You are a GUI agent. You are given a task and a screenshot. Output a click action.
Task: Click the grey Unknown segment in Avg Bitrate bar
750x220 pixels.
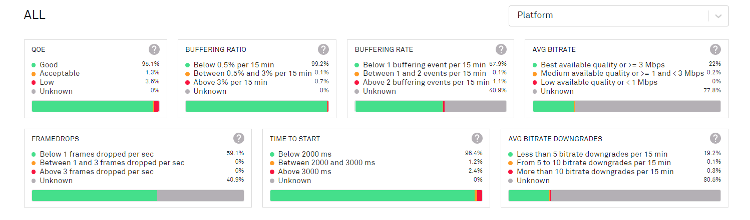[x=647, y=106]
